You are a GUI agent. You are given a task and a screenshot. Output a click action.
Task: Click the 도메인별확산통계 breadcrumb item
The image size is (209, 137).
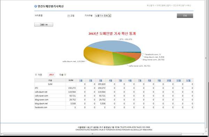pyautogui.click(x=163, y=6)
